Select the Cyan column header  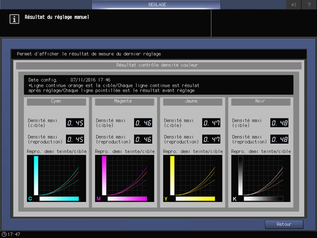(56, 102)
